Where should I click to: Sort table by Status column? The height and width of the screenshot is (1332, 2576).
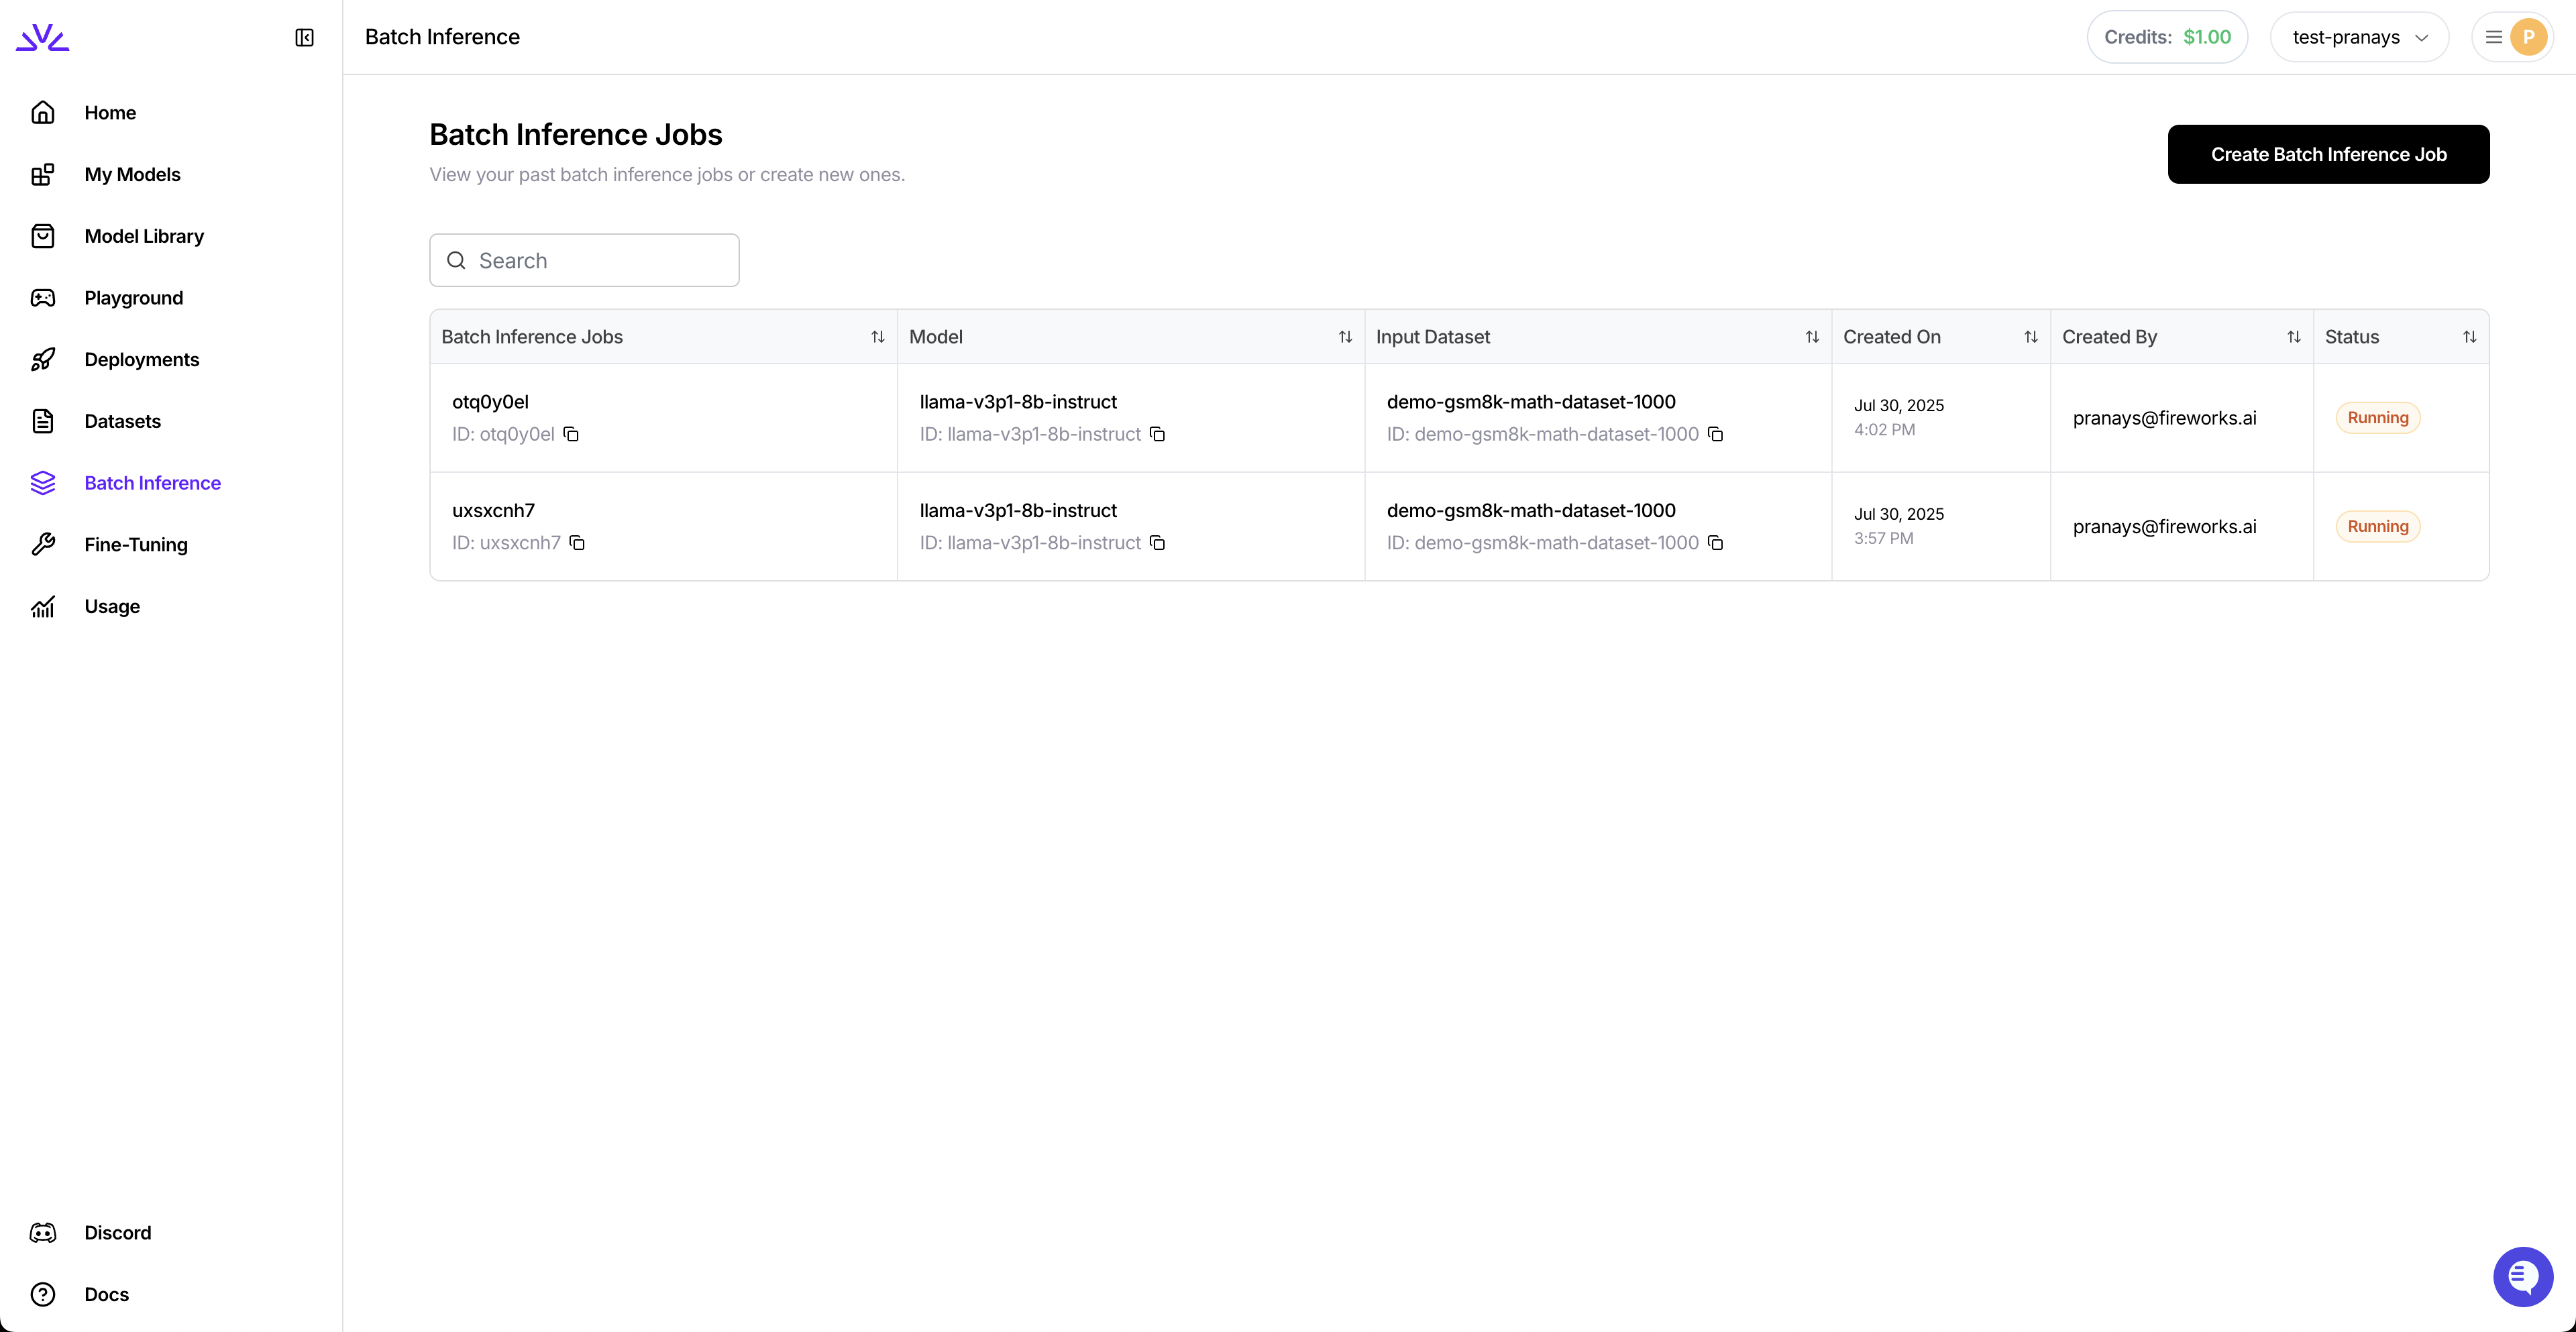2469,337
